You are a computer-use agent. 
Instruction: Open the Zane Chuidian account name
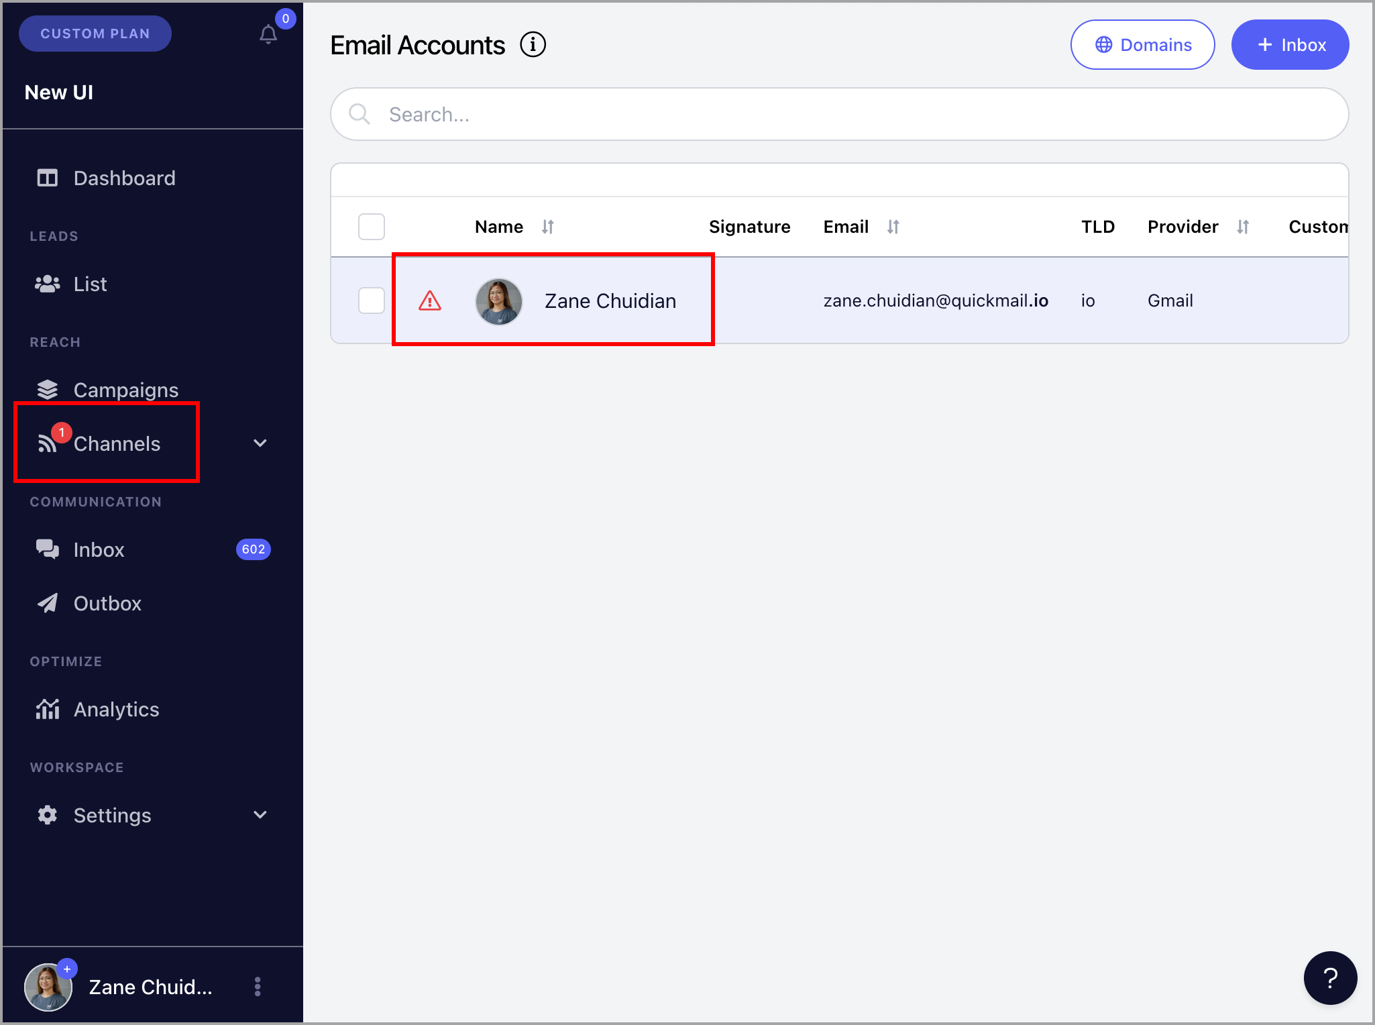610,301
